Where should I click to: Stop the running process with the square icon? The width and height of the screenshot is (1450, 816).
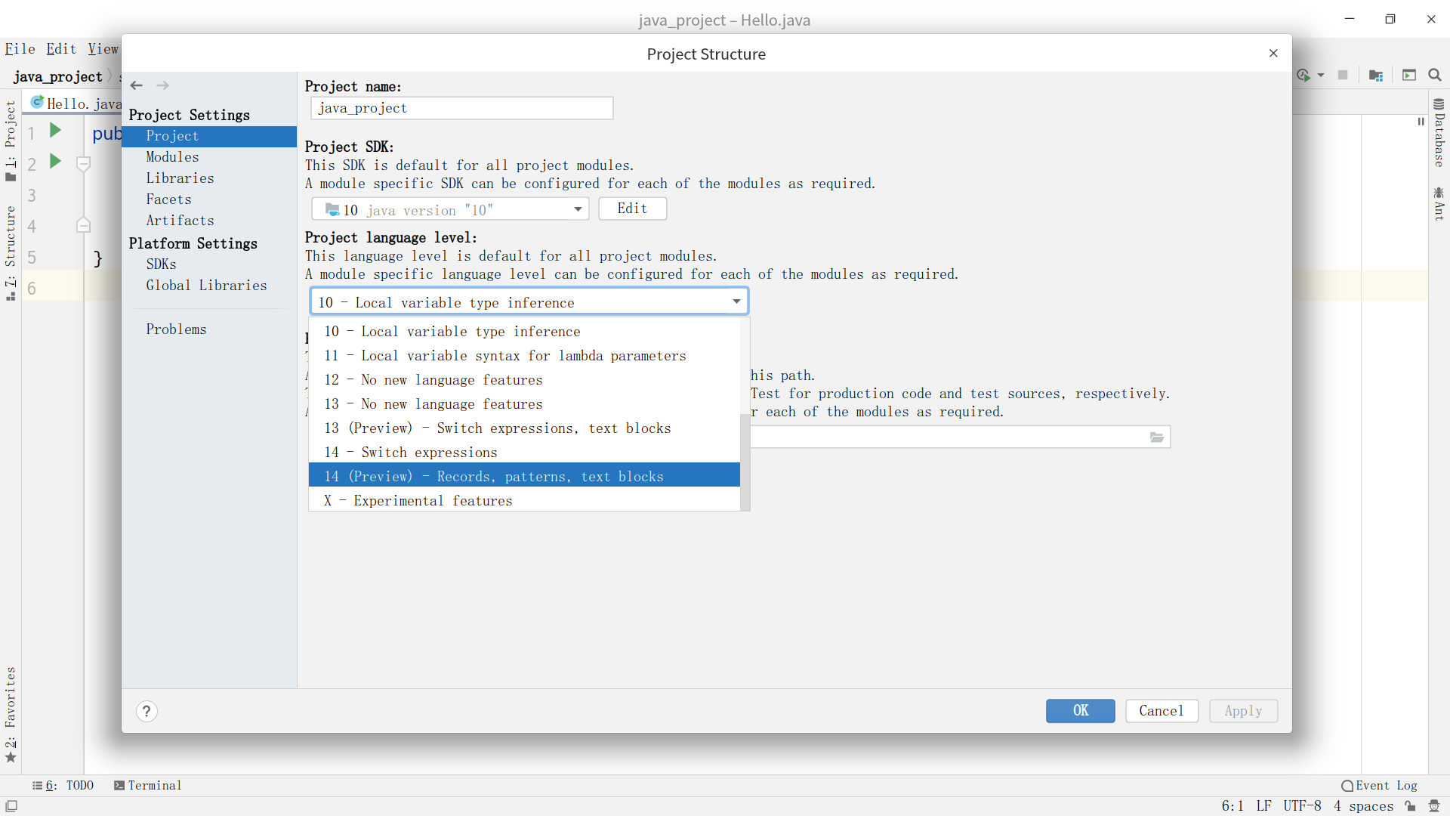pos(1344,75)
